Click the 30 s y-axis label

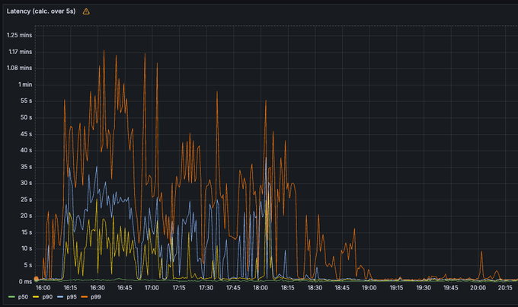(x=27, y=183)
